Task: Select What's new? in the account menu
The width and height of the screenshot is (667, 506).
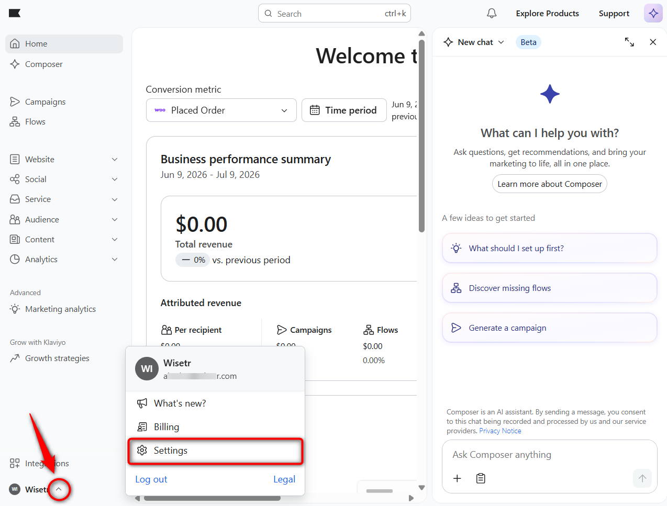Action: pyautogui.click(x=215, y=403)
